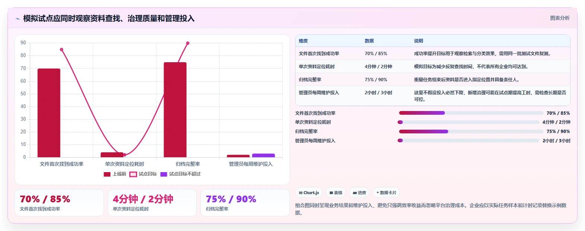Click the red bar for 文件首次找到成功率
The image size is (585, 231).
pos(49,113)
